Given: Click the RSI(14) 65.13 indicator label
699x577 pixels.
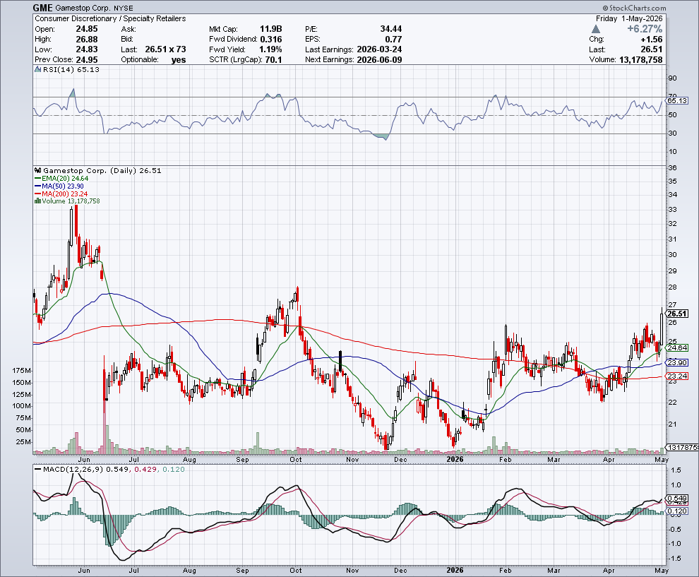Looking at the screenshot, I should [71, 69].
